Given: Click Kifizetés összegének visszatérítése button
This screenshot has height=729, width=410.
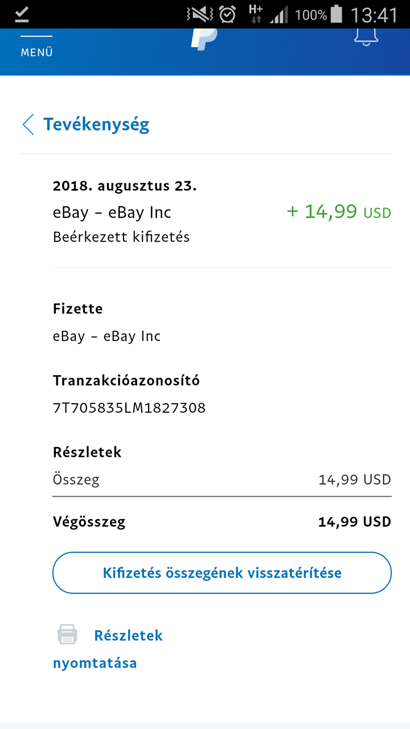Looking at the screenshot, I should [222, 572].
